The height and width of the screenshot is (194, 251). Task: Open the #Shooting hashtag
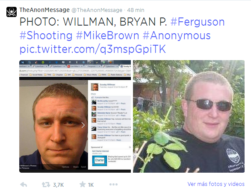click(46, 35)
